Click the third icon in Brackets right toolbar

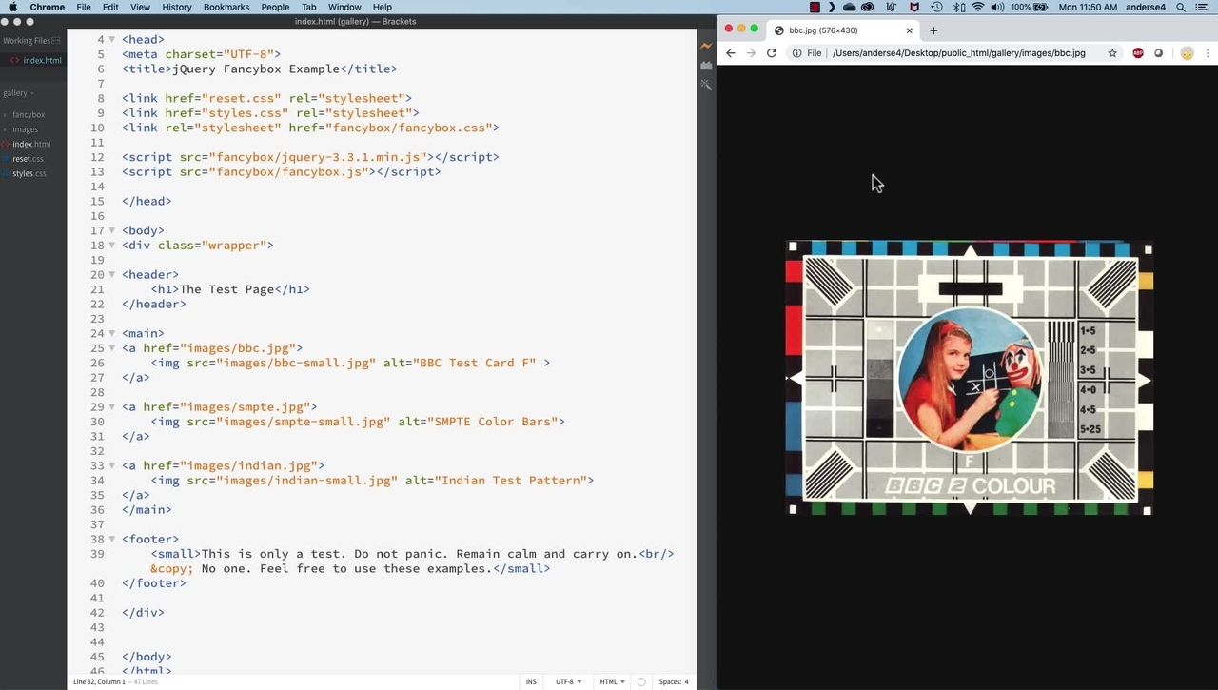[706, 85]
